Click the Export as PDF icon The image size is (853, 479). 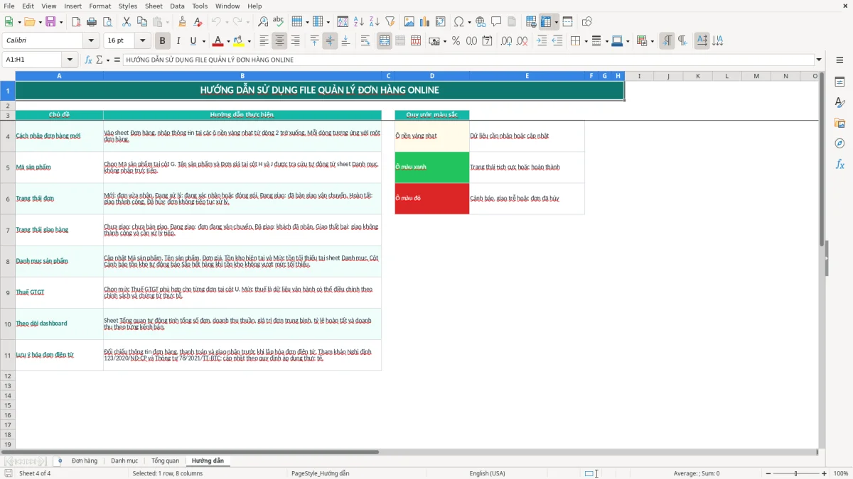coord(76,22)
